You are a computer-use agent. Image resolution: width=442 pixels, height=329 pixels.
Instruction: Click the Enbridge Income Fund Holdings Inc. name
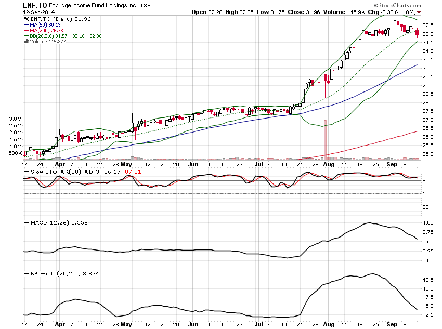(94, 5)
